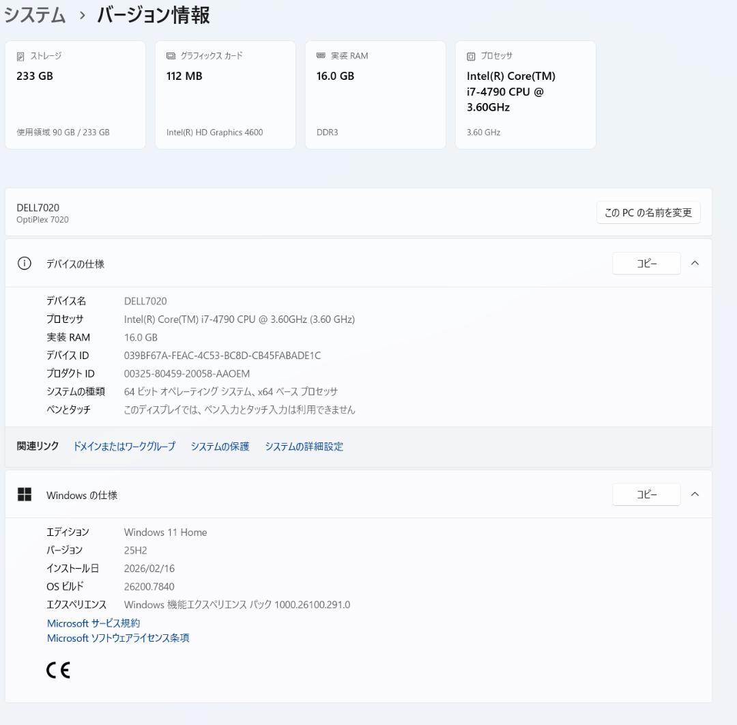Collapse the Windows の仕様 section
This screenshot has height=725, width=737.
coord(695,494)
